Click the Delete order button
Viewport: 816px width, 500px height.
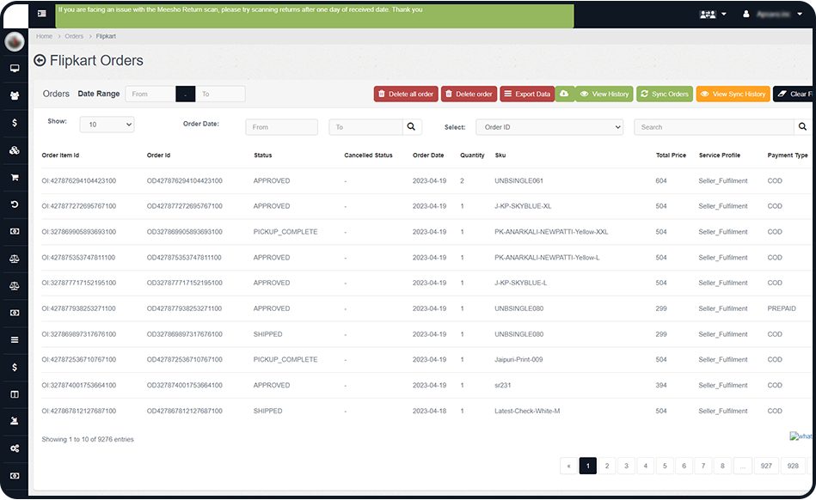pyautogui.click(x=469, y=94)
